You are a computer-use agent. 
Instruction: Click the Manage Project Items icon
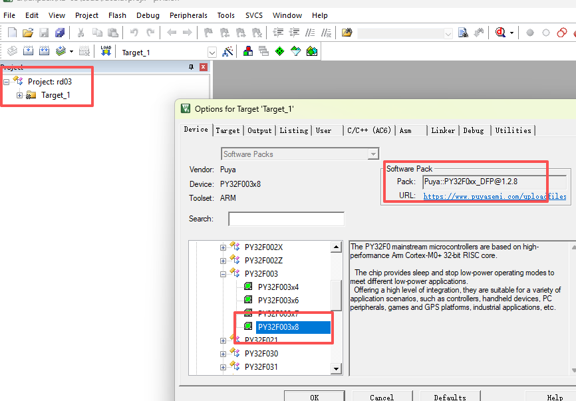click(x=248, y=51)
